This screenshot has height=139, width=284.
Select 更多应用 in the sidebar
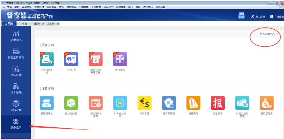coord(16,124)
